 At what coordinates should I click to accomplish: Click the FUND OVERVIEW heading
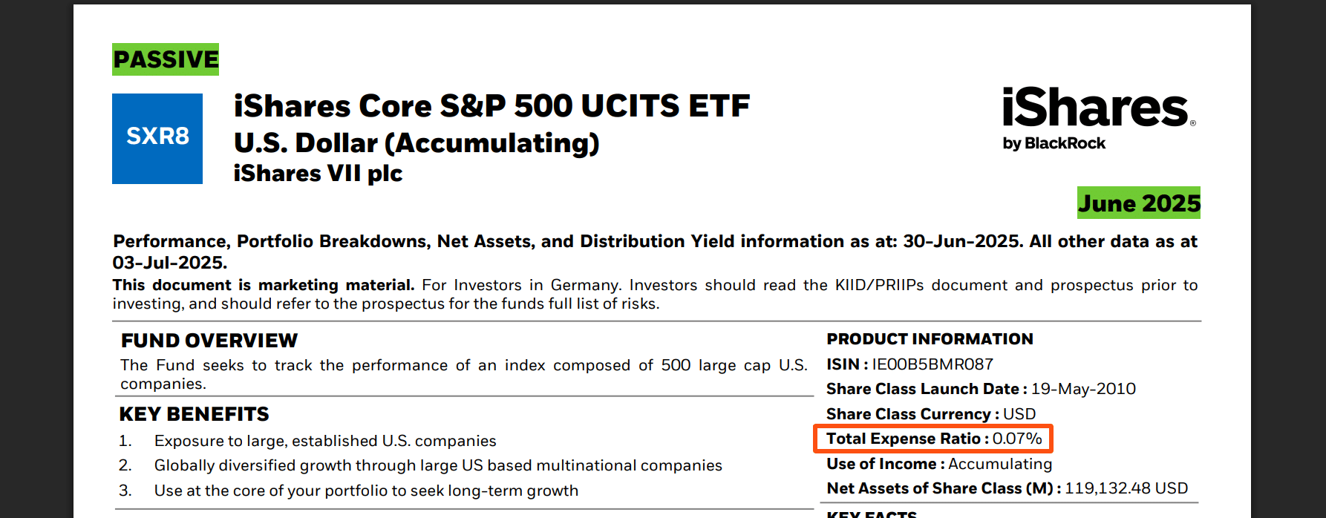[x=209, y=341]
